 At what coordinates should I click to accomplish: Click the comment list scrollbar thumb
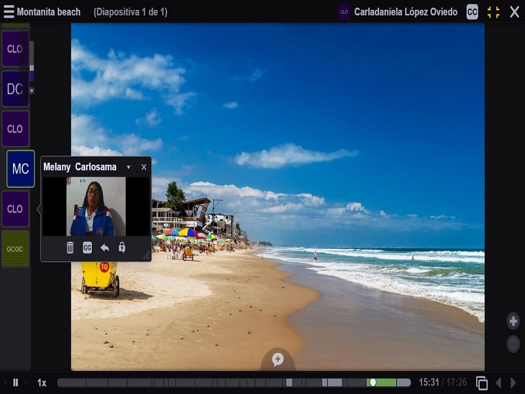31,68
